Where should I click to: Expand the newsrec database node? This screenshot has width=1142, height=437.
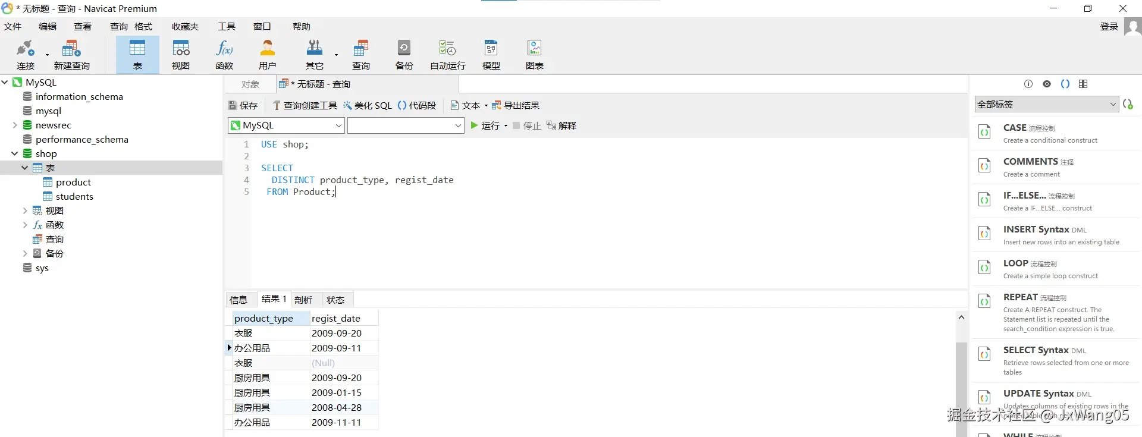15,125
